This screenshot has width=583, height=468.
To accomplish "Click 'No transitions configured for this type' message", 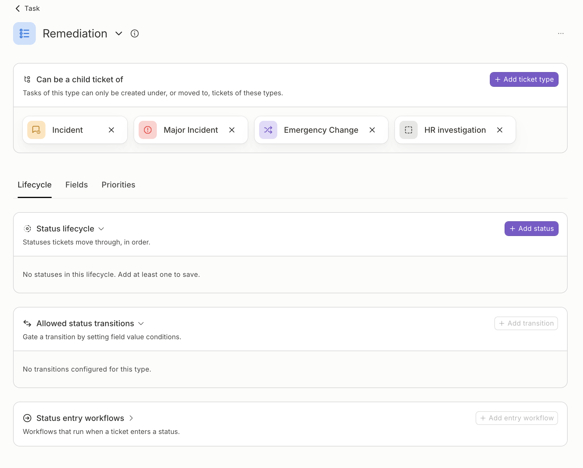I will 87,369.
